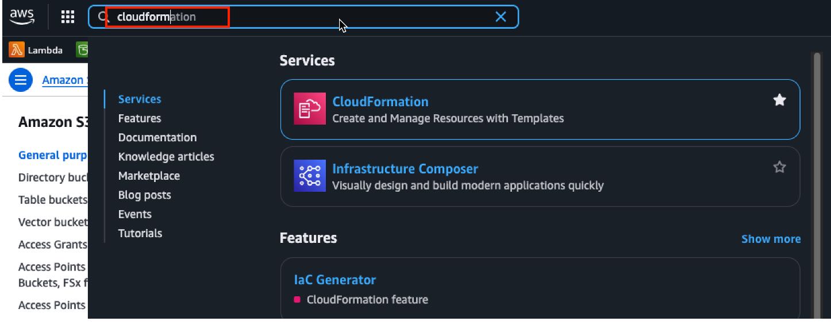Select the Features filter category
Screen dimensions: 831x325
click(x=140, y=118)
